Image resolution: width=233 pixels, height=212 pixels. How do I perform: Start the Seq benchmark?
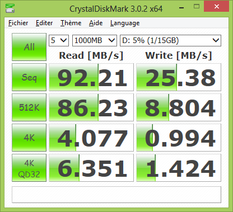(29, 77)
